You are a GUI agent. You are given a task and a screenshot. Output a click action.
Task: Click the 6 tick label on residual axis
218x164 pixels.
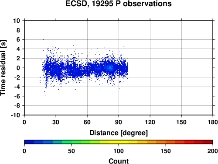18,39
